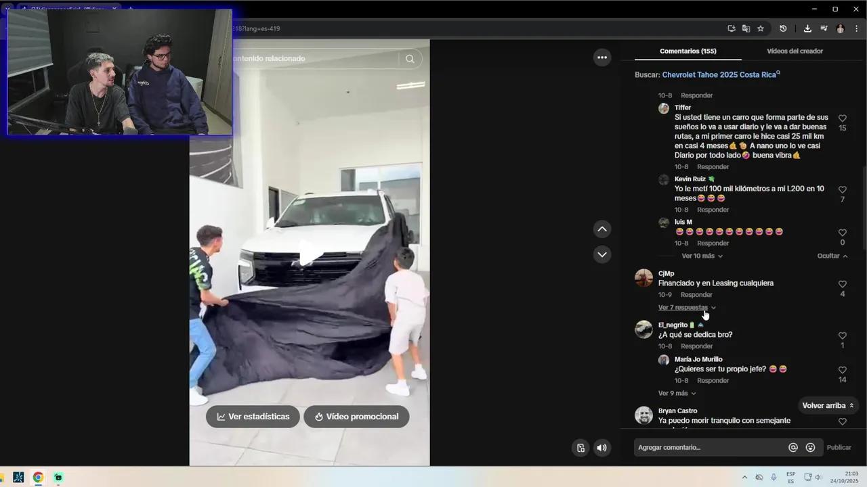Click the Vídeo promocional button
Screen dimensions: 867x487
click(356, 417)
